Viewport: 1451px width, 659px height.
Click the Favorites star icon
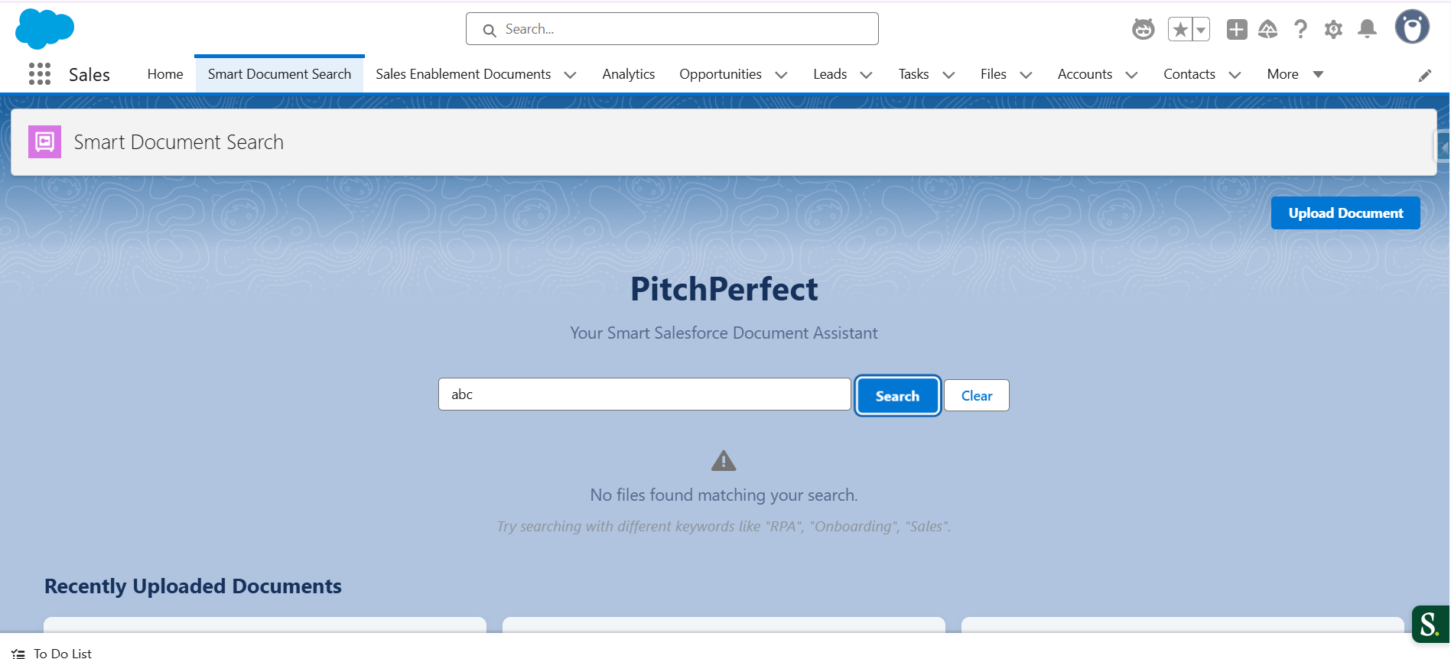click(1180, 29)
